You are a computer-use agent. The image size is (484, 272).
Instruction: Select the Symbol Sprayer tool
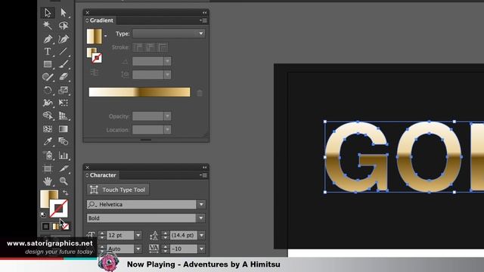click(48, 155)
